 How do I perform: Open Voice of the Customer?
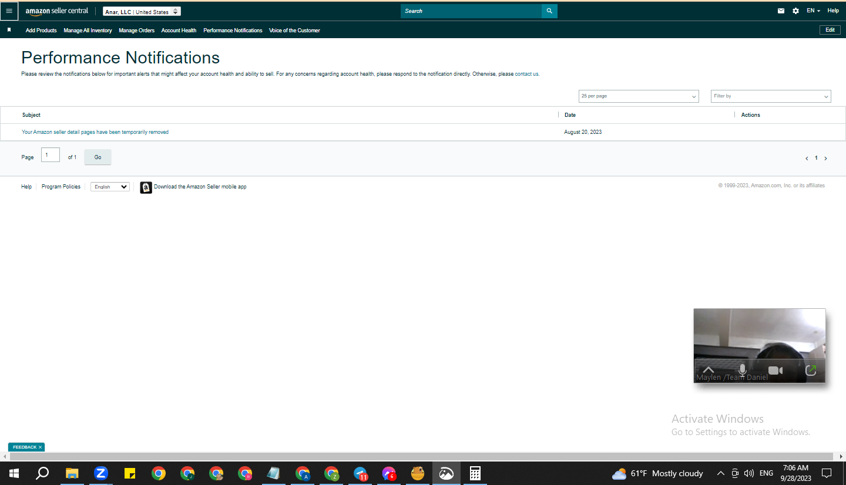294,31
